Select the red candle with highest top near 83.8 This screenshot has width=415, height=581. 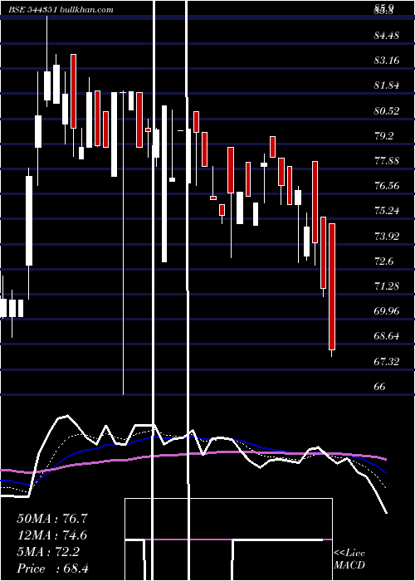pos(73,91)
